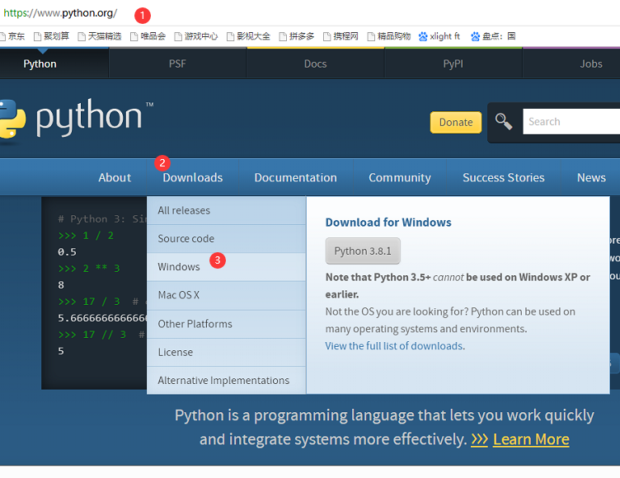Image resolution: width=620 pixels, height=478 pixels.
Task: Click the address bar URL python.org
Action: pyautogui.click(x=60, y=13)
